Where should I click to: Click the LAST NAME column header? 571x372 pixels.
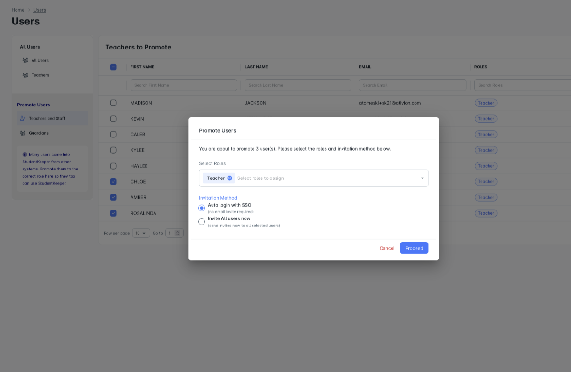256,67
